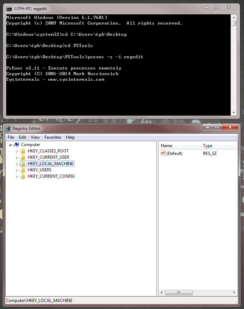Expand HKEY_LOCAL_MACHINE node

coord(17,164)
